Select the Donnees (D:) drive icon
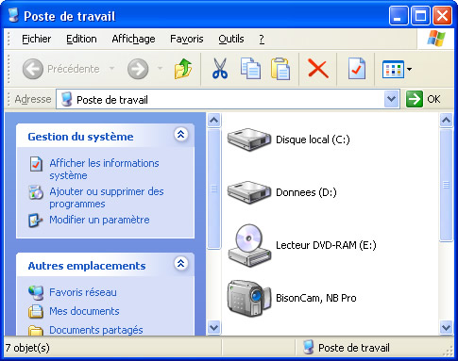This screenshot has height=361, width=458. click(x=249, y=192)
